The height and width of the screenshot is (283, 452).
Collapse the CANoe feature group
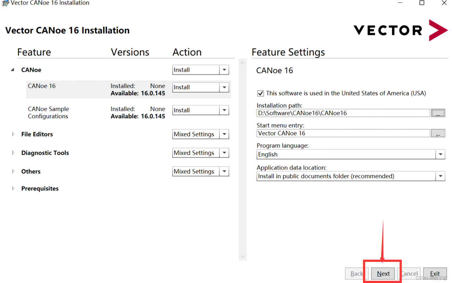click(x=13, y=70)
